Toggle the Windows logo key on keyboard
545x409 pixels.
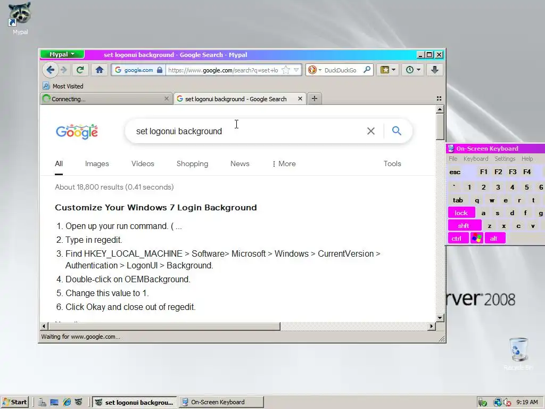pos(476,239)
